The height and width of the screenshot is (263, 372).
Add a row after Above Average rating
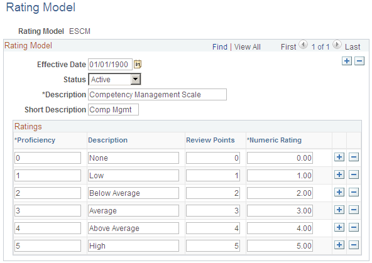[x=339, y=227]
